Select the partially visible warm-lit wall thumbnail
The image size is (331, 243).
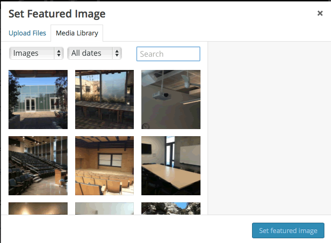(38, 208)
